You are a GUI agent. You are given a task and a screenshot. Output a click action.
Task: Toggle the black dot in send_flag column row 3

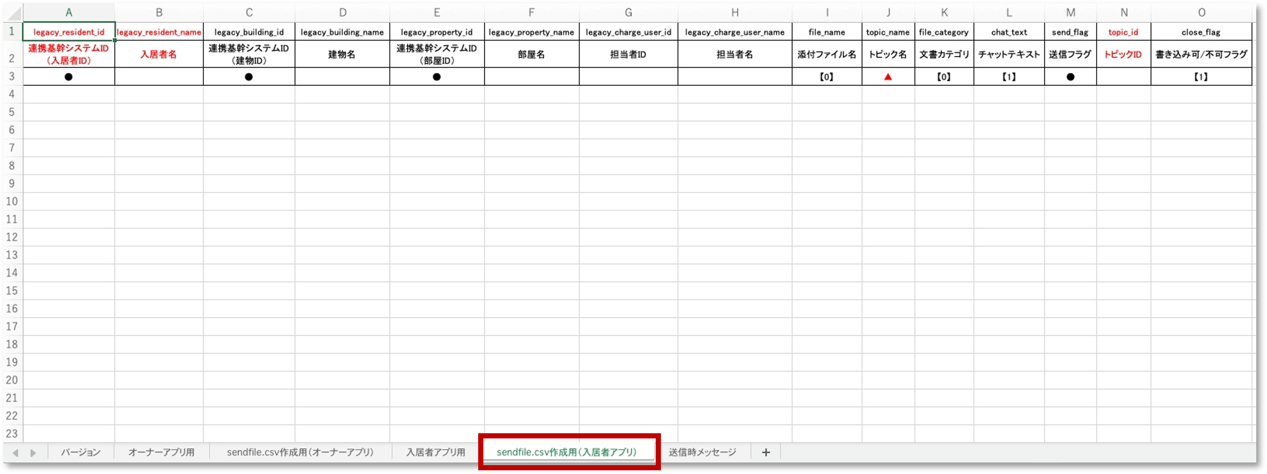pyautogui.click(x=1071, y=77)
